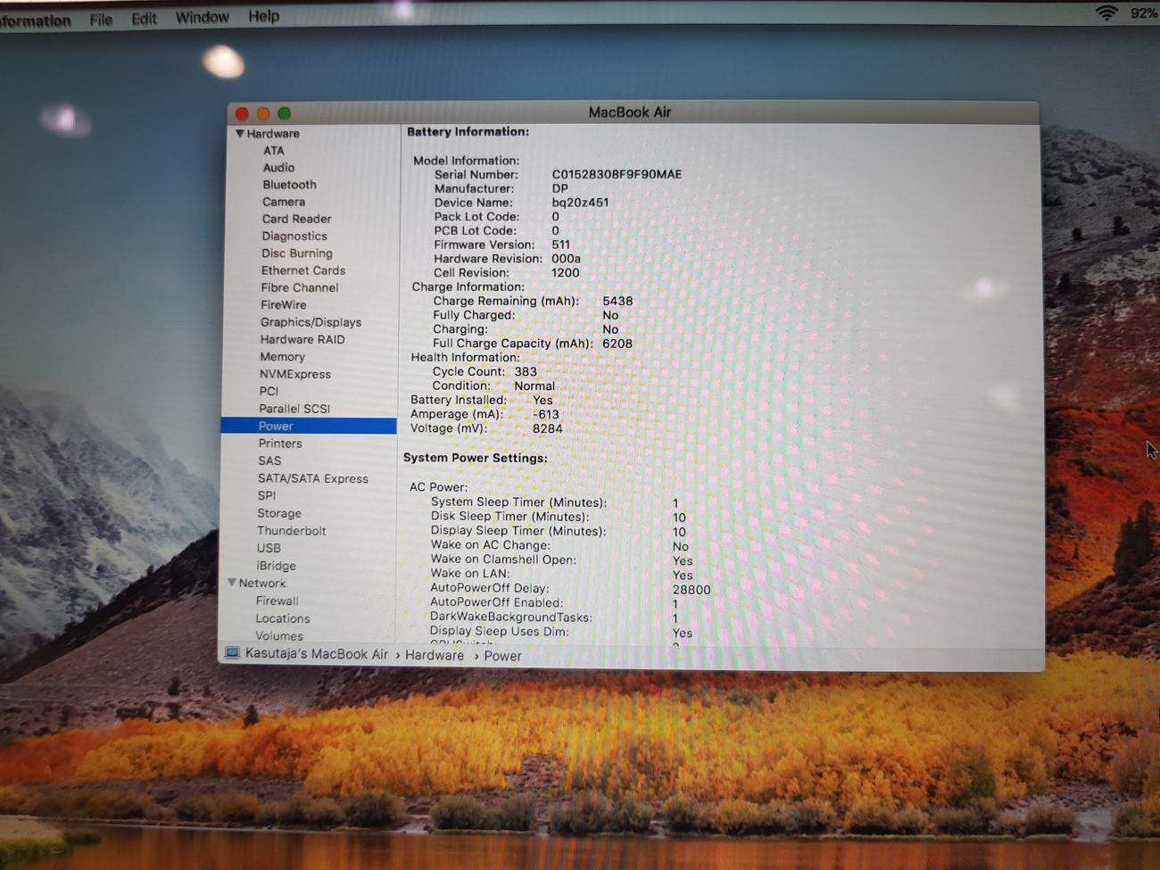
Task: Select Disc Burning in the sidebar
Action: (297, 253)
